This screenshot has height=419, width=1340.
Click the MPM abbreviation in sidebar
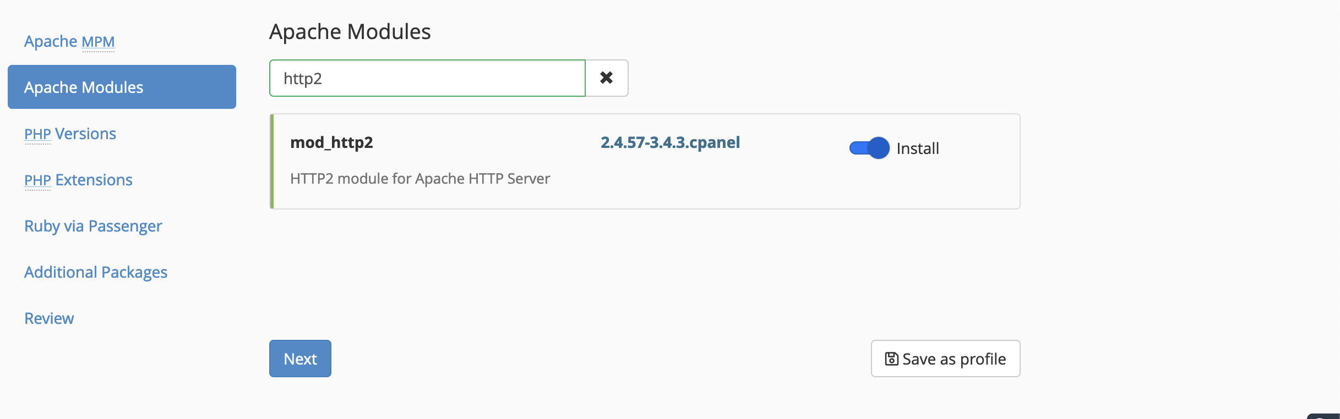coord(98,42)
